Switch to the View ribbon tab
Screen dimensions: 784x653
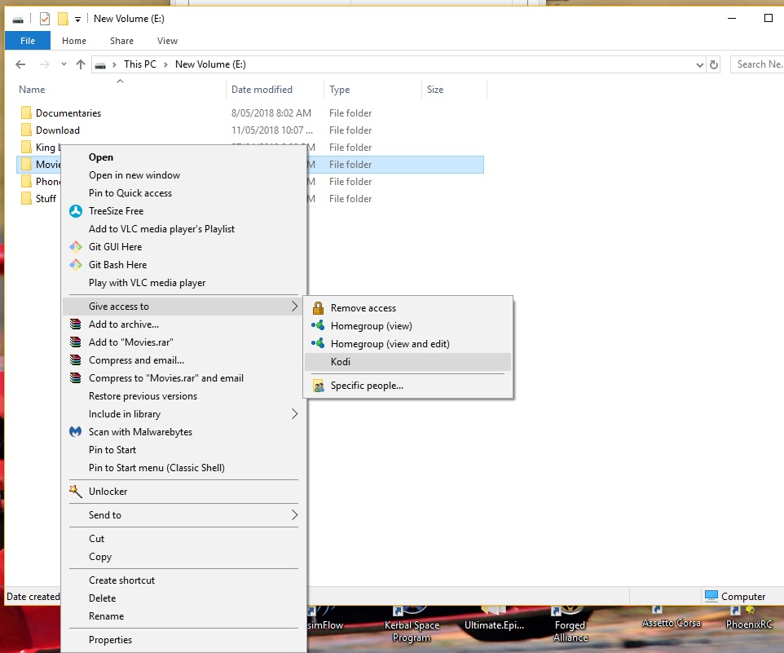click(167, 41)
